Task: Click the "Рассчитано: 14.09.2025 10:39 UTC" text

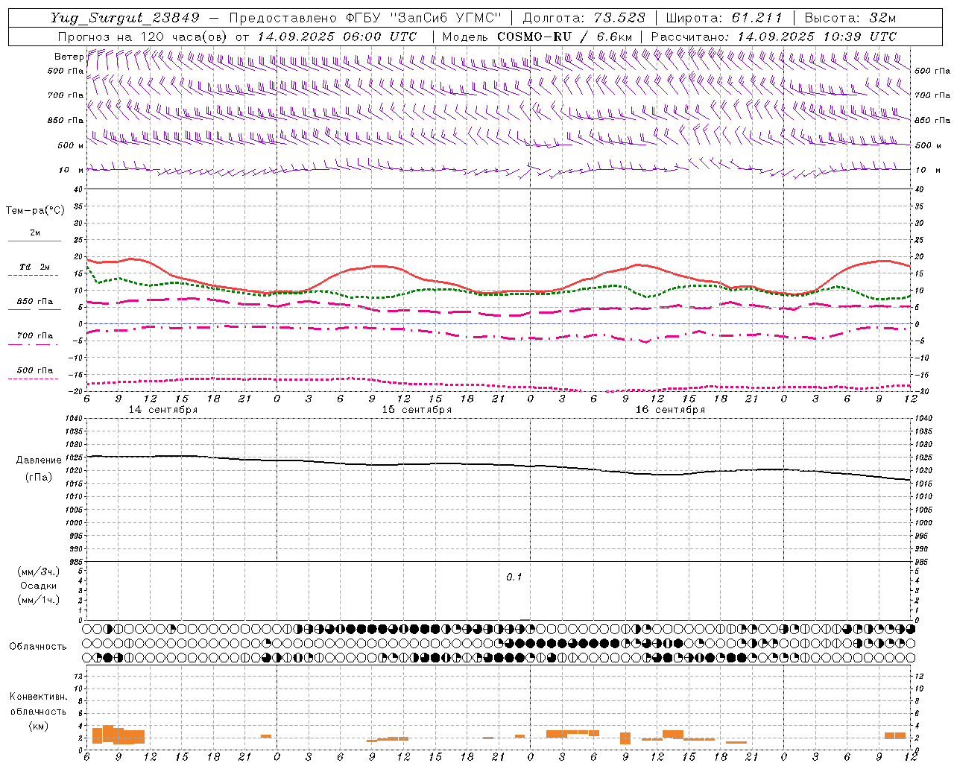Action: tap(774, 37)
